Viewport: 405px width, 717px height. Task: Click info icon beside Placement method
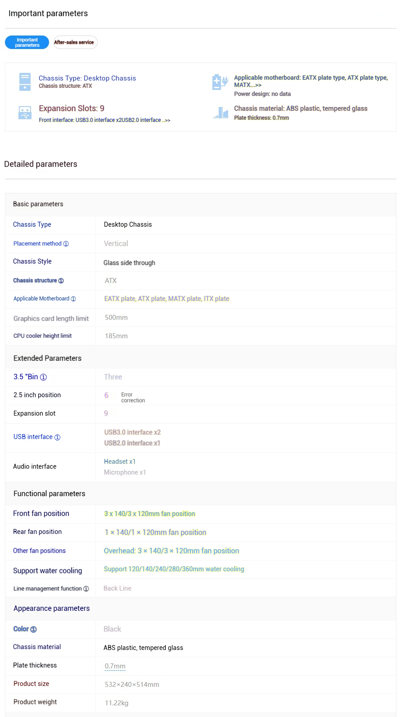point(66,244)
